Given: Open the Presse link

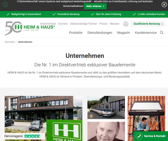Looking at the screenshot, I should 103,24.
